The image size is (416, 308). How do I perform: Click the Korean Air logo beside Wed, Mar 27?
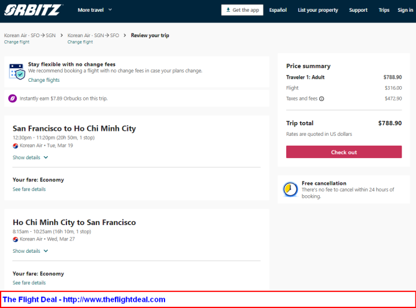click(x=16, y=239)
